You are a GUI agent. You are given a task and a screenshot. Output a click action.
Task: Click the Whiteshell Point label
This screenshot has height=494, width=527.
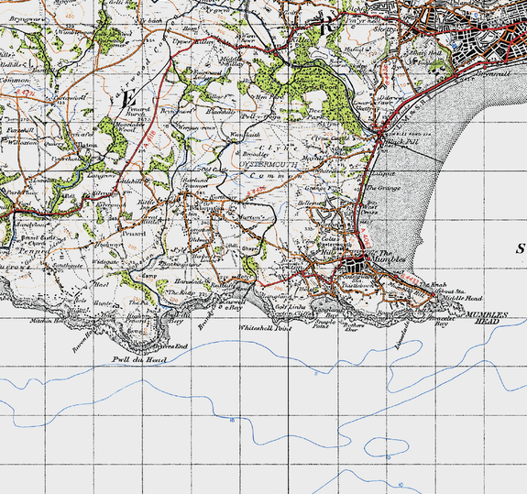265,328
